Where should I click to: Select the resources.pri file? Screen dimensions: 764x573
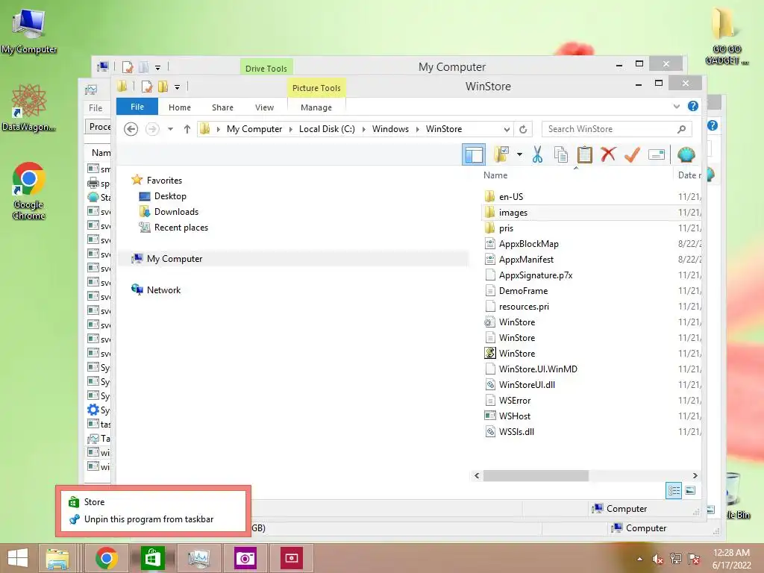click(523, 307)
